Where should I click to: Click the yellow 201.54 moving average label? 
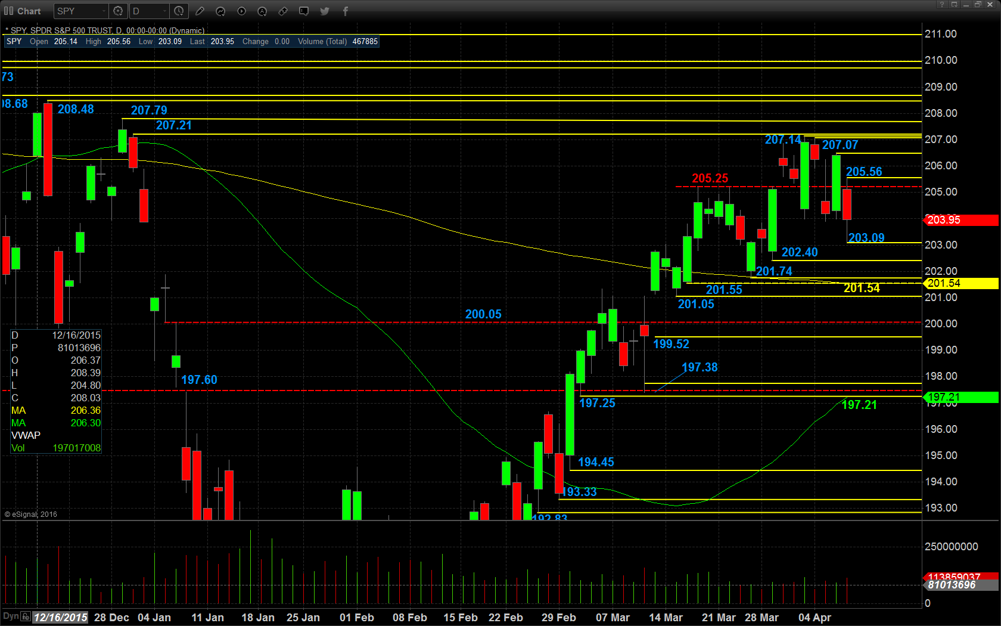[x=862, y=288]
